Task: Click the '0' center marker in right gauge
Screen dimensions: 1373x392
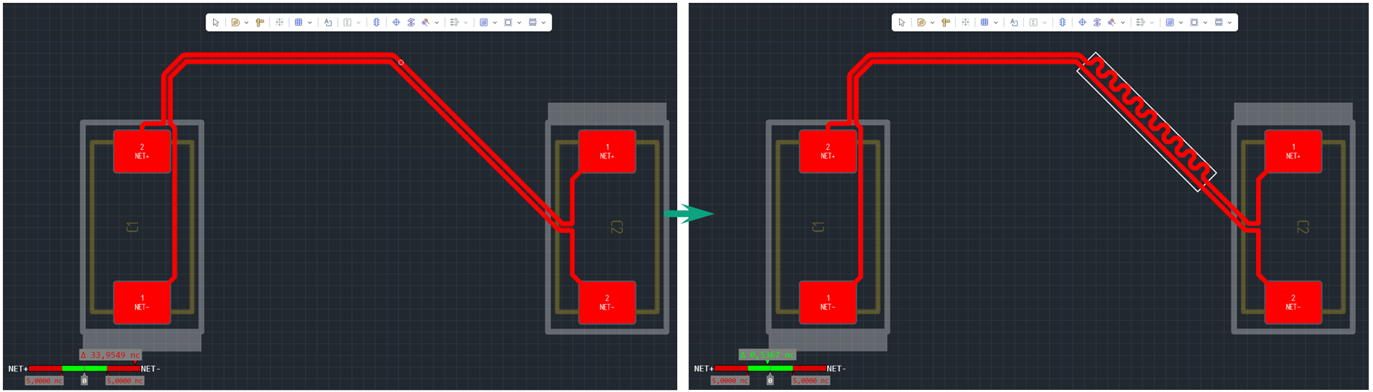Action: [770, 381]
